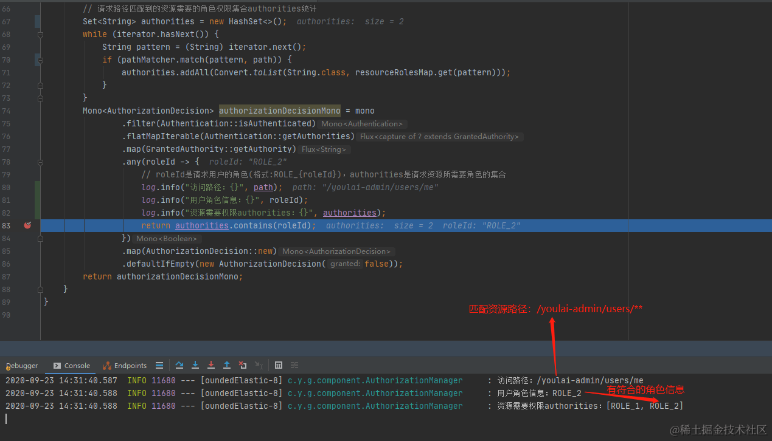
Task: Toggle the breakpoint on line 83
Action: 27,225
